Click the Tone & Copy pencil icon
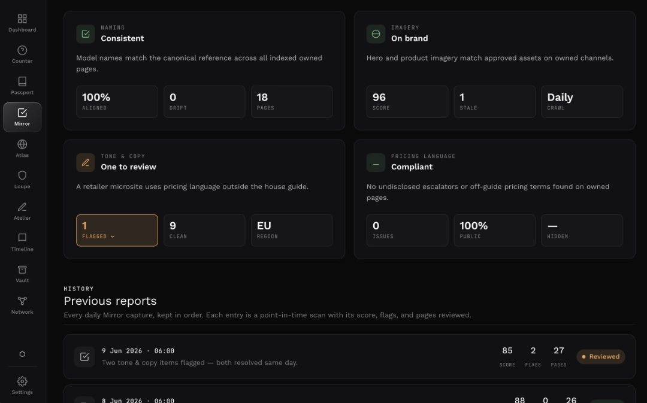Image resolution: width=647 pixels, height=403 pixels. (x=86, y=162)
